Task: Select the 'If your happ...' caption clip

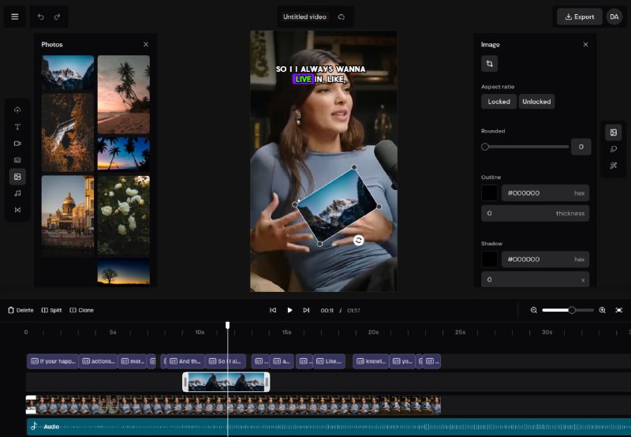Action: (53, 361)
